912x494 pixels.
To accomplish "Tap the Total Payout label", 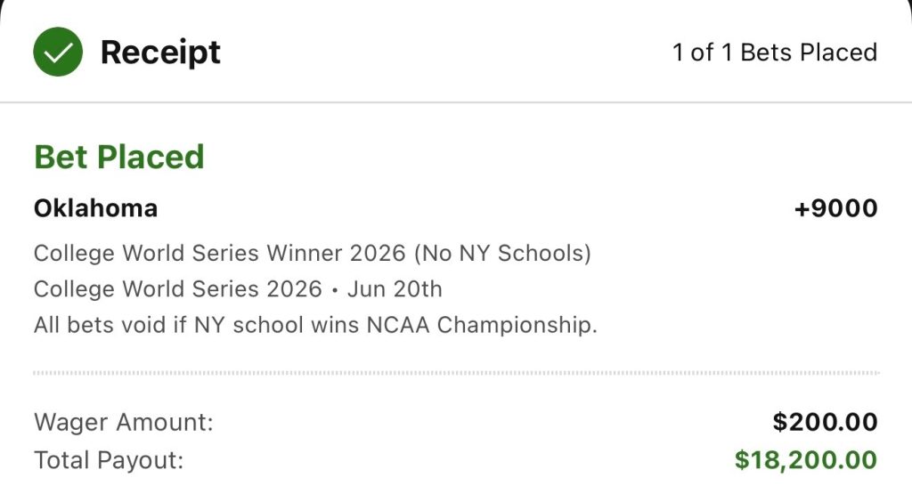I will click(108, 460).
